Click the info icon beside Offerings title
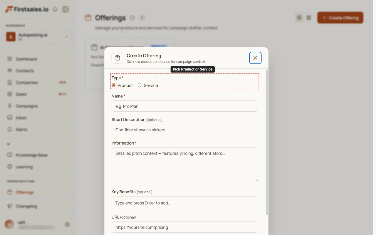 (132, 18)
